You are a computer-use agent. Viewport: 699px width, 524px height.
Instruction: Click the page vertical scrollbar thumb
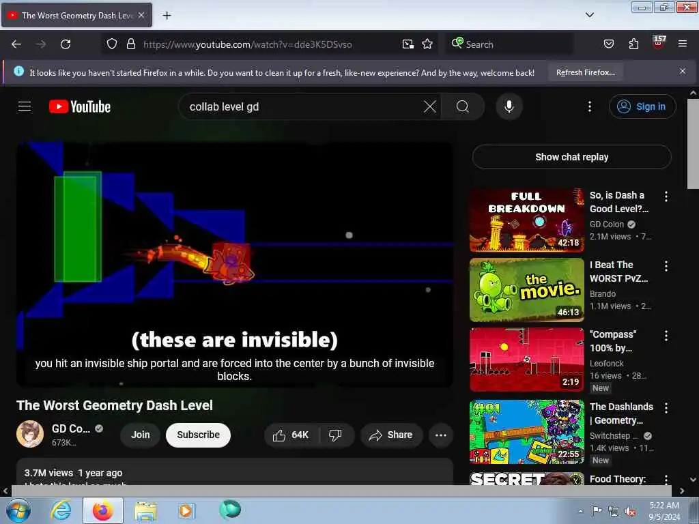click(693, 143)
